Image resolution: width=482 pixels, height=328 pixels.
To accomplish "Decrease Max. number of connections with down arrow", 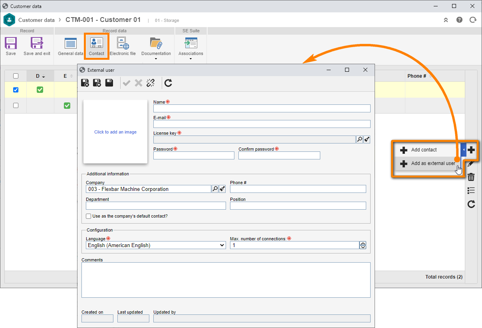I will point(363,247).
